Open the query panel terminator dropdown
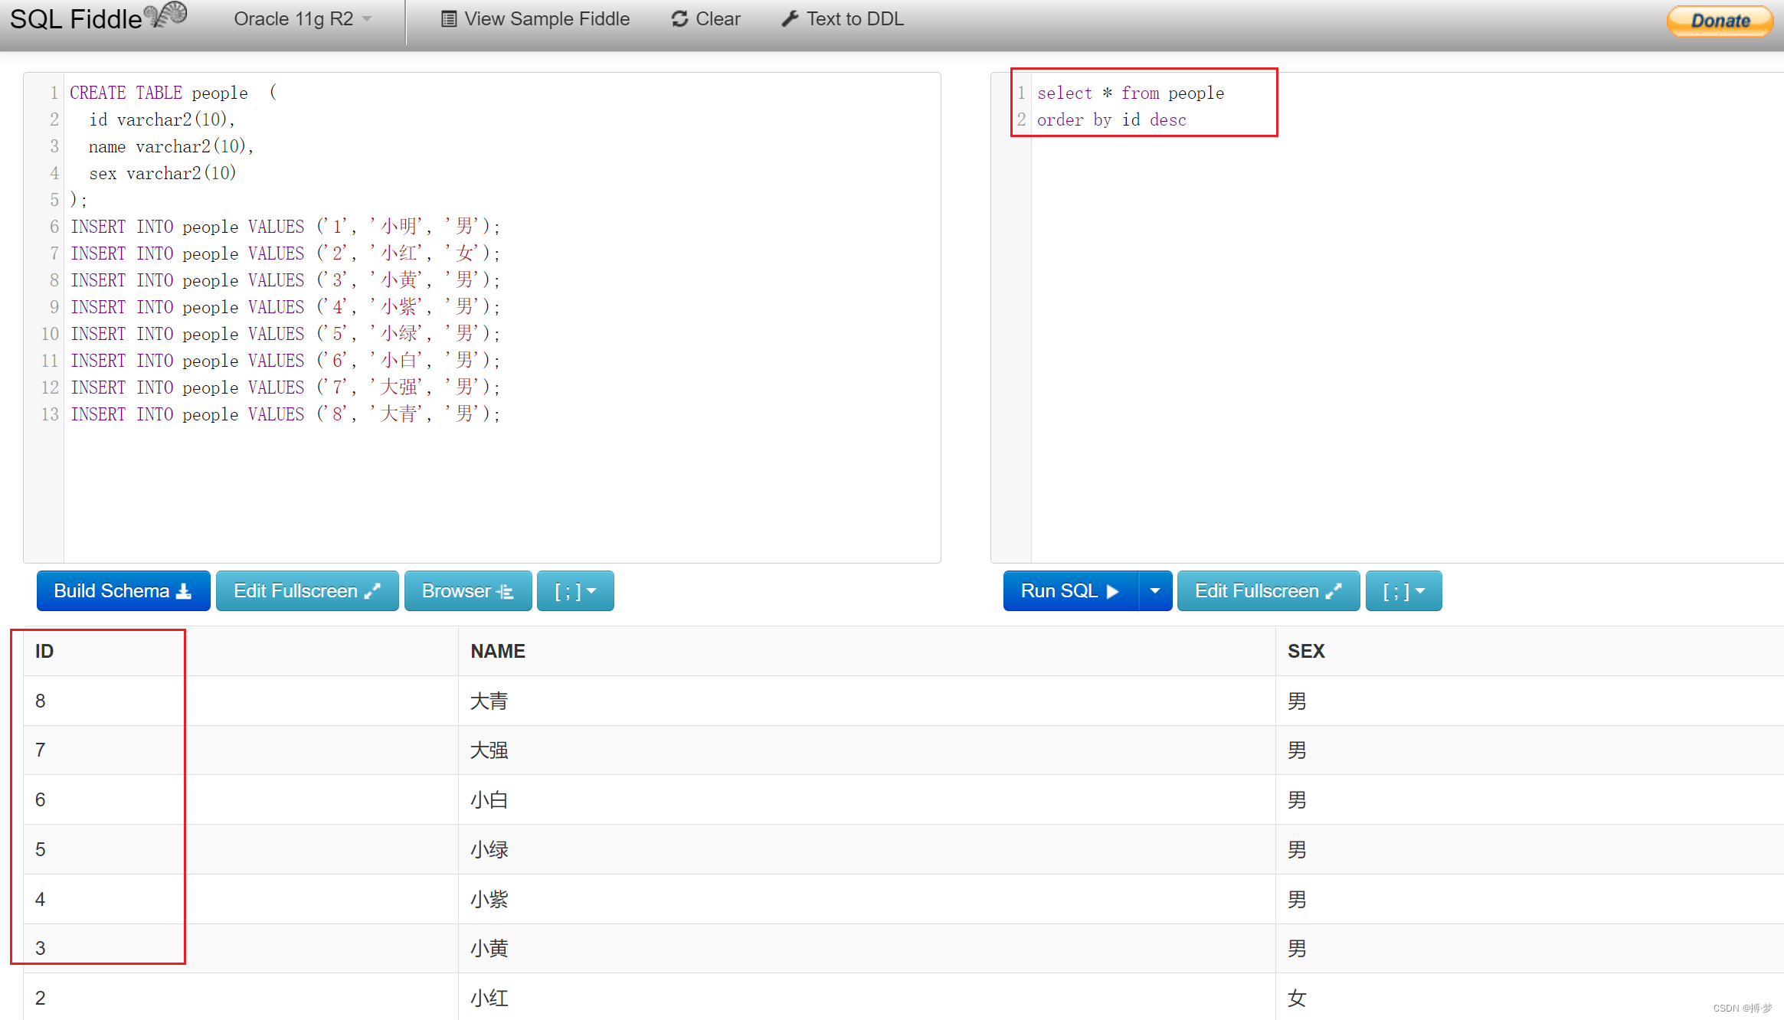 pyautogui.click(x=1403, y=590)
